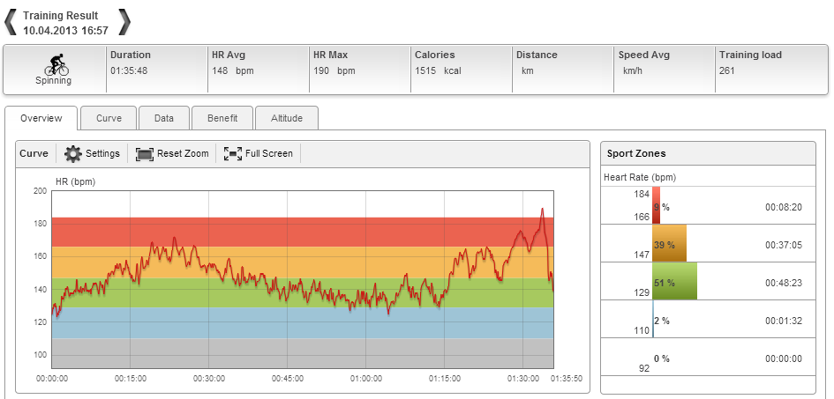Click the heart rate peak near 01:30:00

coord(542,210)
